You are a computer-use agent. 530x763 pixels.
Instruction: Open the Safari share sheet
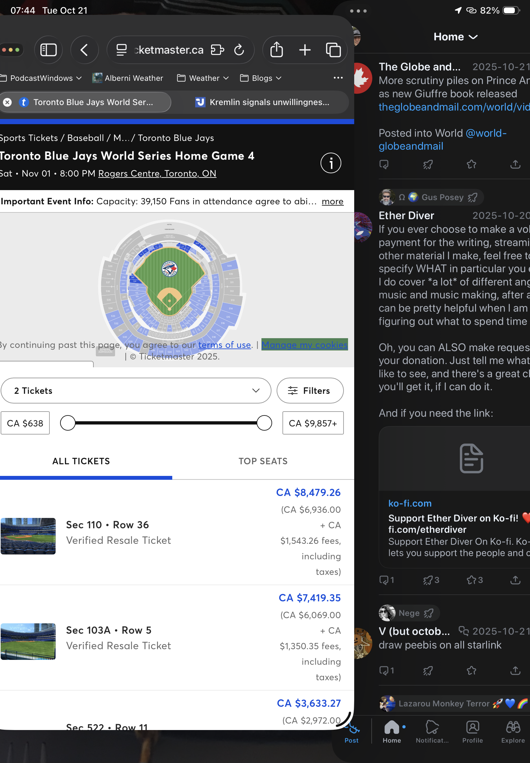pos(276,50)
